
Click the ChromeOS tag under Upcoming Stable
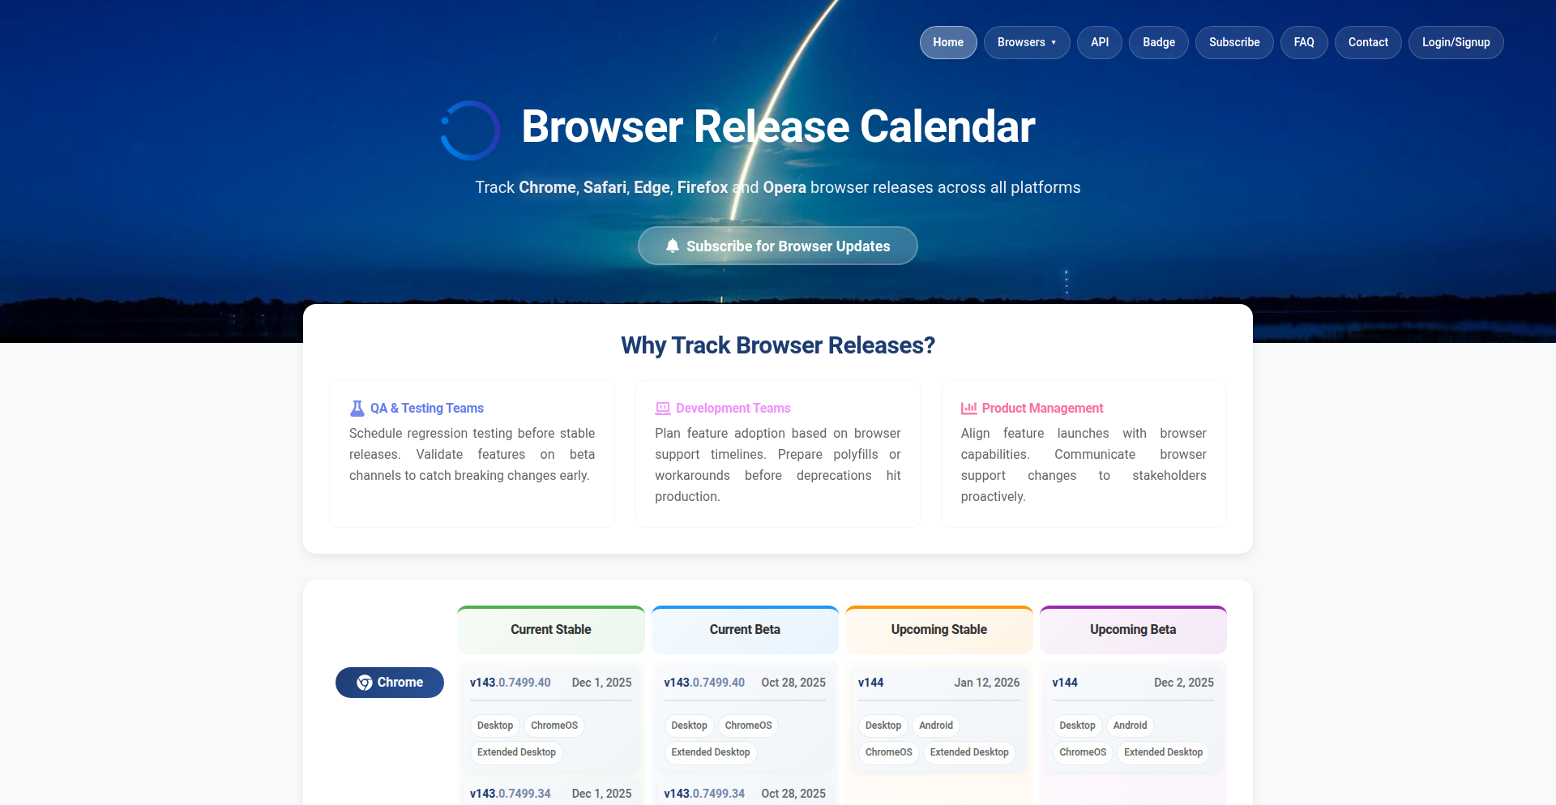coord(889,752)
